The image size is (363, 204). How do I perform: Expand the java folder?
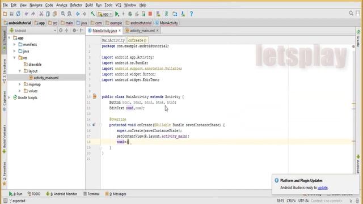point(15,51)
